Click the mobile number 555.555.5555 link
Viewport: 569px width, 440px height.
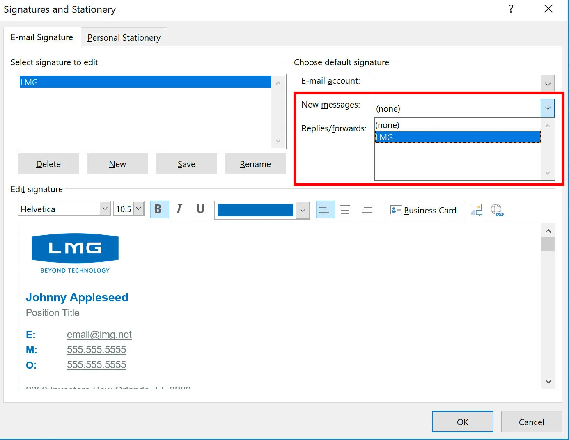(x=96, y=350)
